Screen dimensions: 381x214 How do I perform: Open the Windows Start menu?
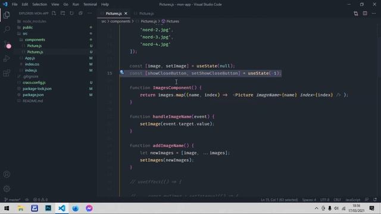(7, 208)
